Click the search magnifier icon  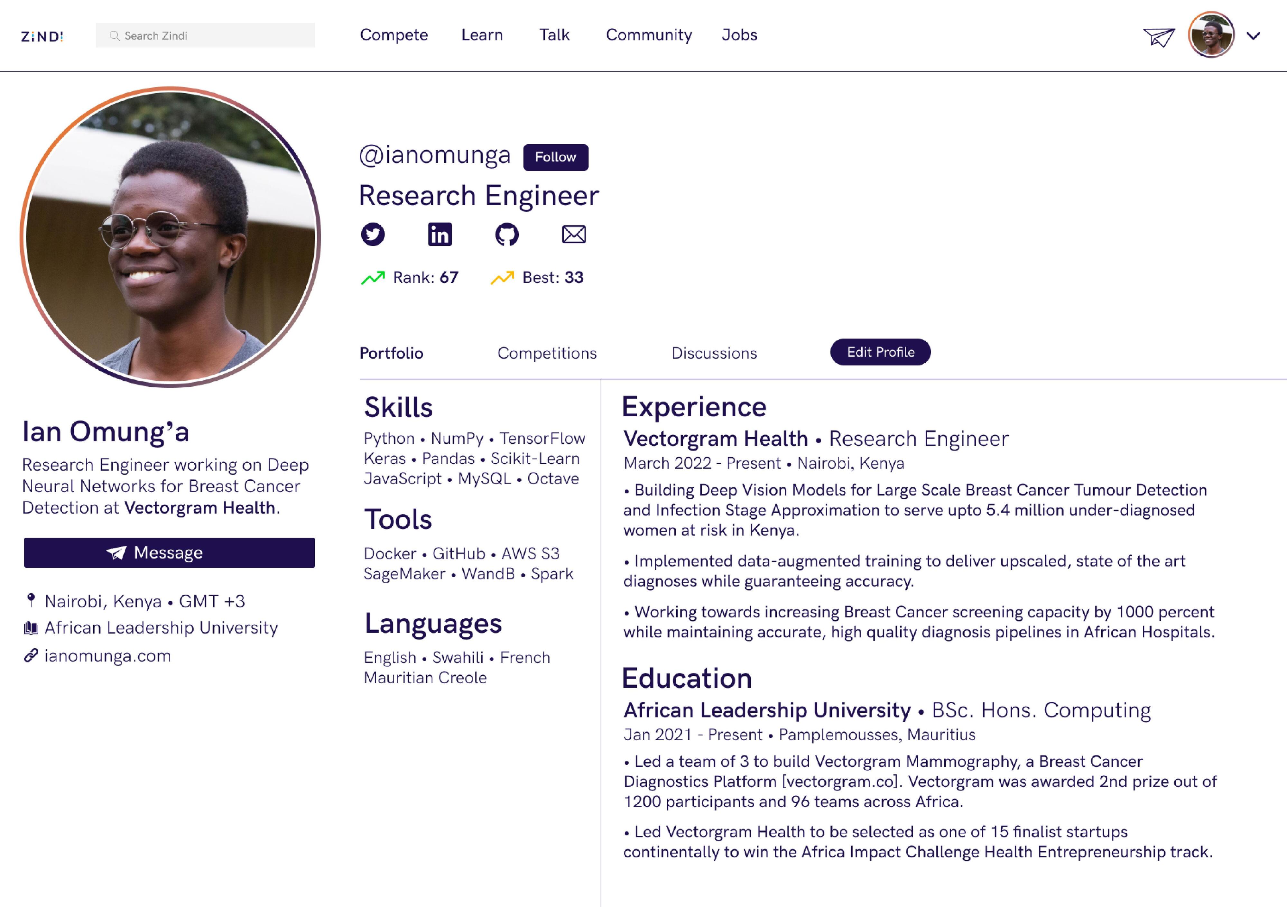click(x=114, y=36)
